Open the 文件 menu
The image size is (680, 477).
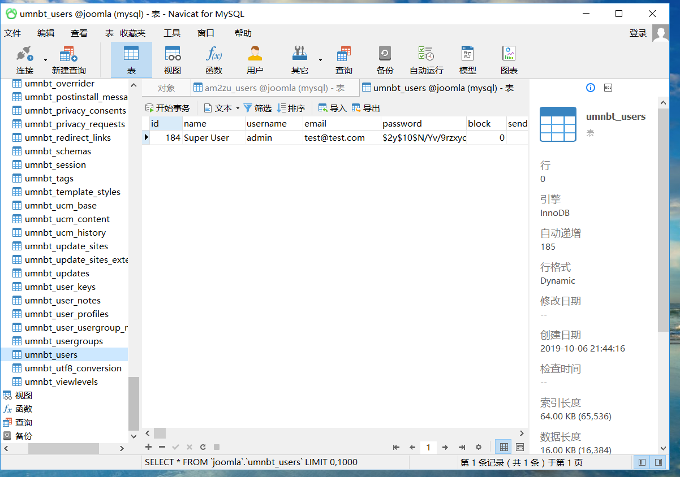[x=12, y=33]
